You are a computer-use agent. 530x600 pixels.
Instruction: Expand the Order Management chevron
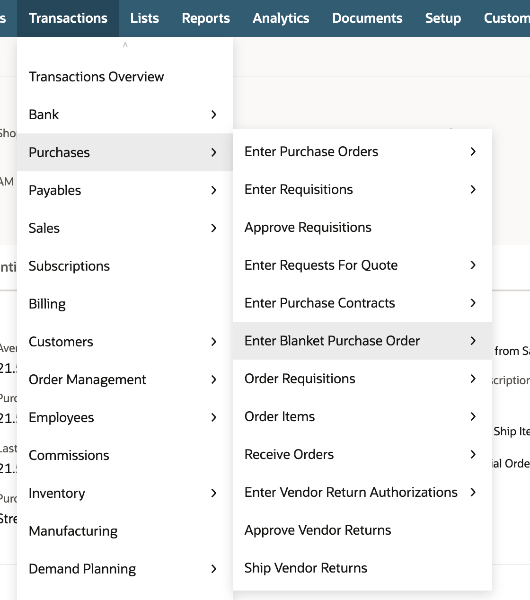point(214,379)
